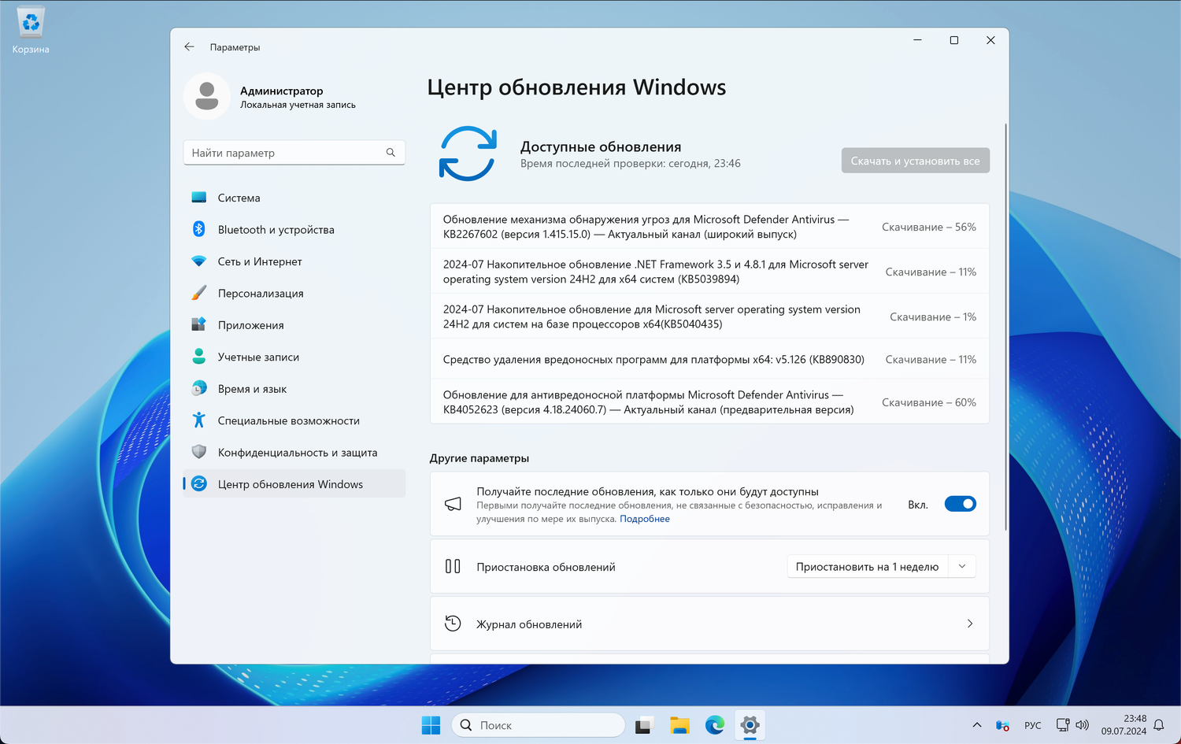The height and width of the screenshot is (744, 1181).
Task: Open Время и язык settings
Action: (294, 388)
